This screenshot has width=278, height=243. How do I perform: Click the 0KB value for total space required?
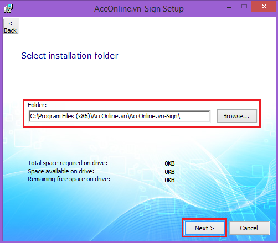coord(169,163)
